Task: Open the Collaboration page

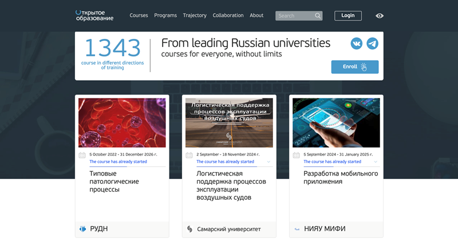Action: 228,15
